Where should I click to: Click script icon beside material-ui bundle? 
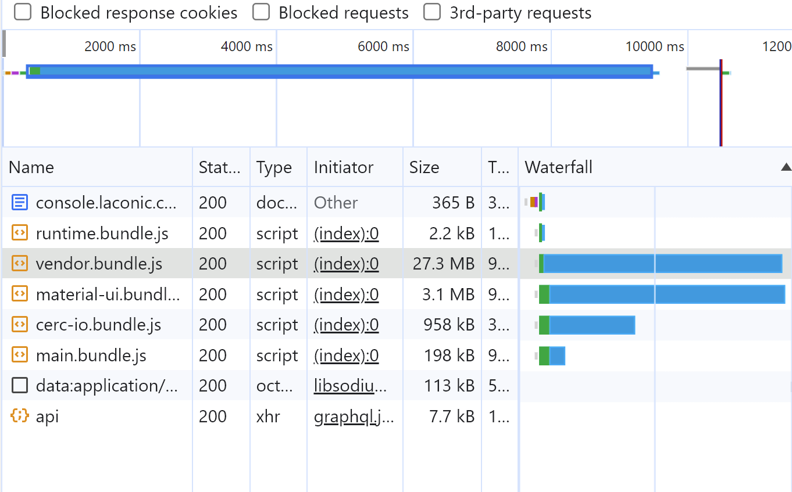20,295
